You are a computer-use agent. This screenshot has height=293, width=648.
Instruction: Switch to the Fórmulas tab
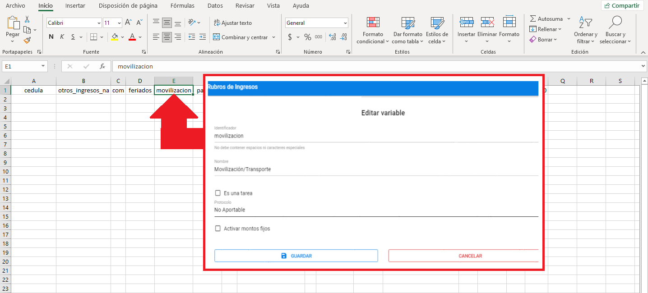click(x=182, y=6)
